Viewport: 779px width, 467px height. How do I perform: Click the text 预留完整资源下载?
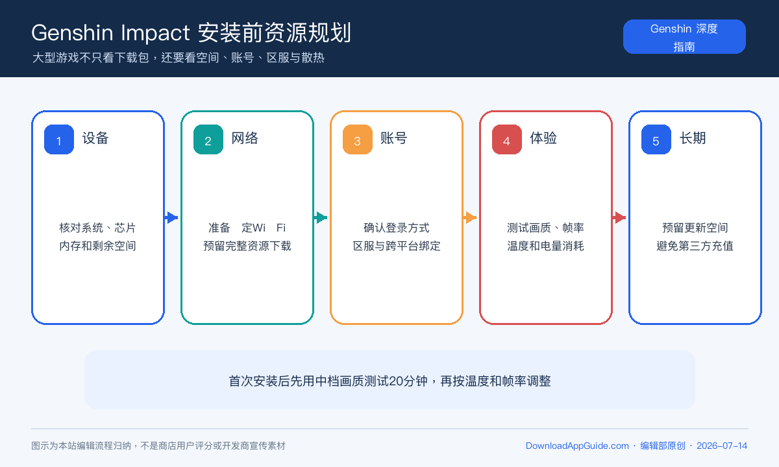pos(247,246)
